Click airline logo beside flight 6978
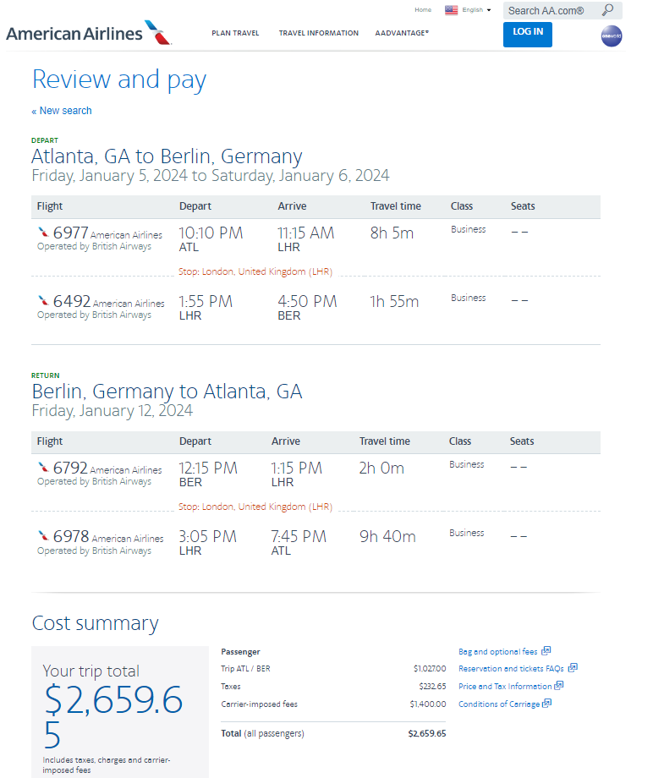 pos(43,535)
